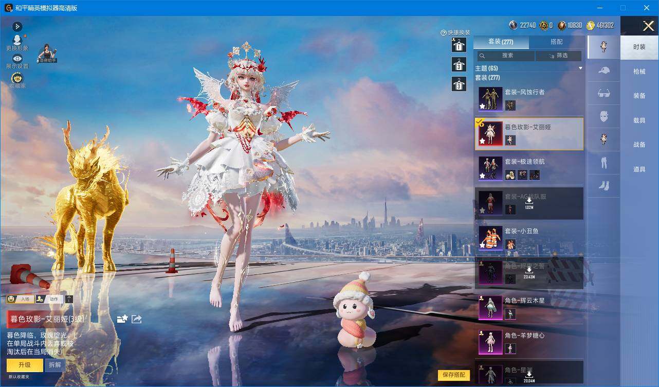Click the 保存搭配 save outfit button
Screen dimensions: 659x387
pos(454,375)
